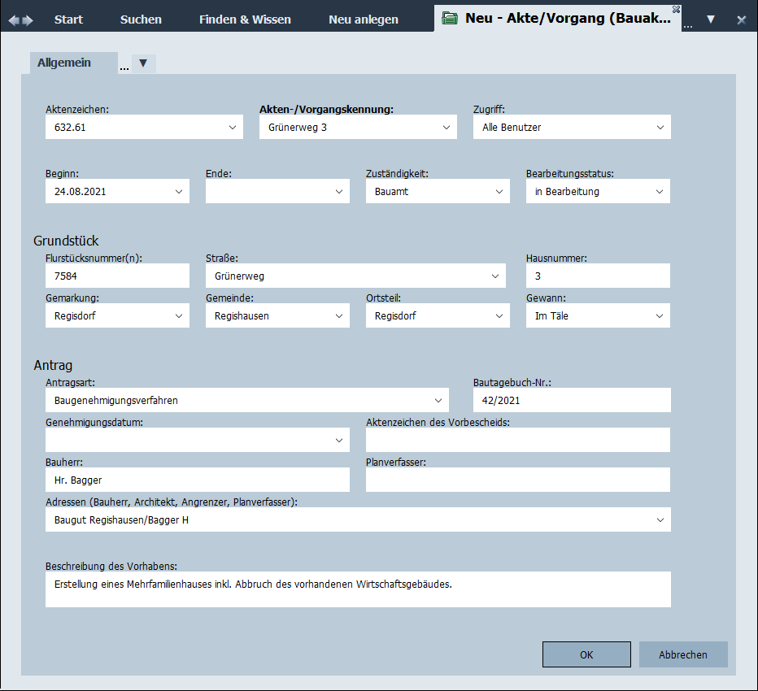This screenshot has height=691, width=758.
Task: Switch to the Start tab
Action: click(68, 20)
